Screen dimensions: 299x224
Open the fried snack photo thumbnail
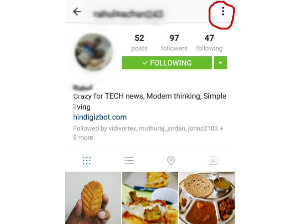[x=93, y=198]
